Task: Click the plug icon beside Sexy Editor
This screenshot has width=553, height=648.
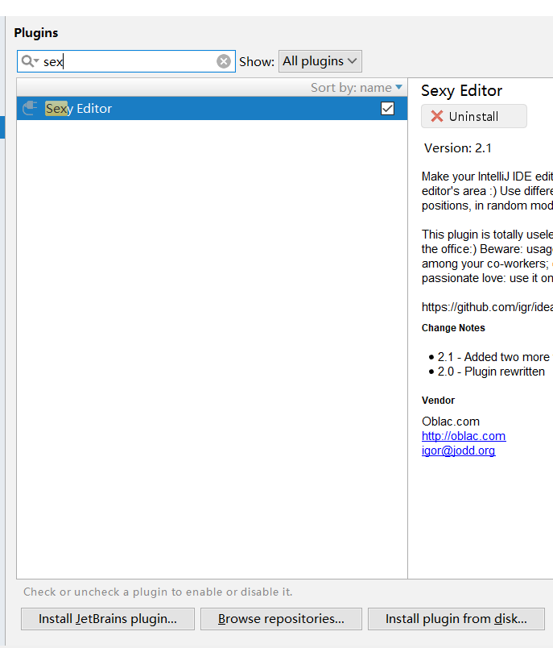Action: 30,108
